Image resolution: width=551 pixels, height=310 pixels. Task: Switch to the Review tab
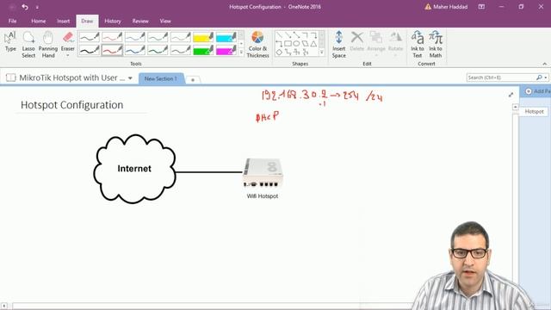click(140, 21)
